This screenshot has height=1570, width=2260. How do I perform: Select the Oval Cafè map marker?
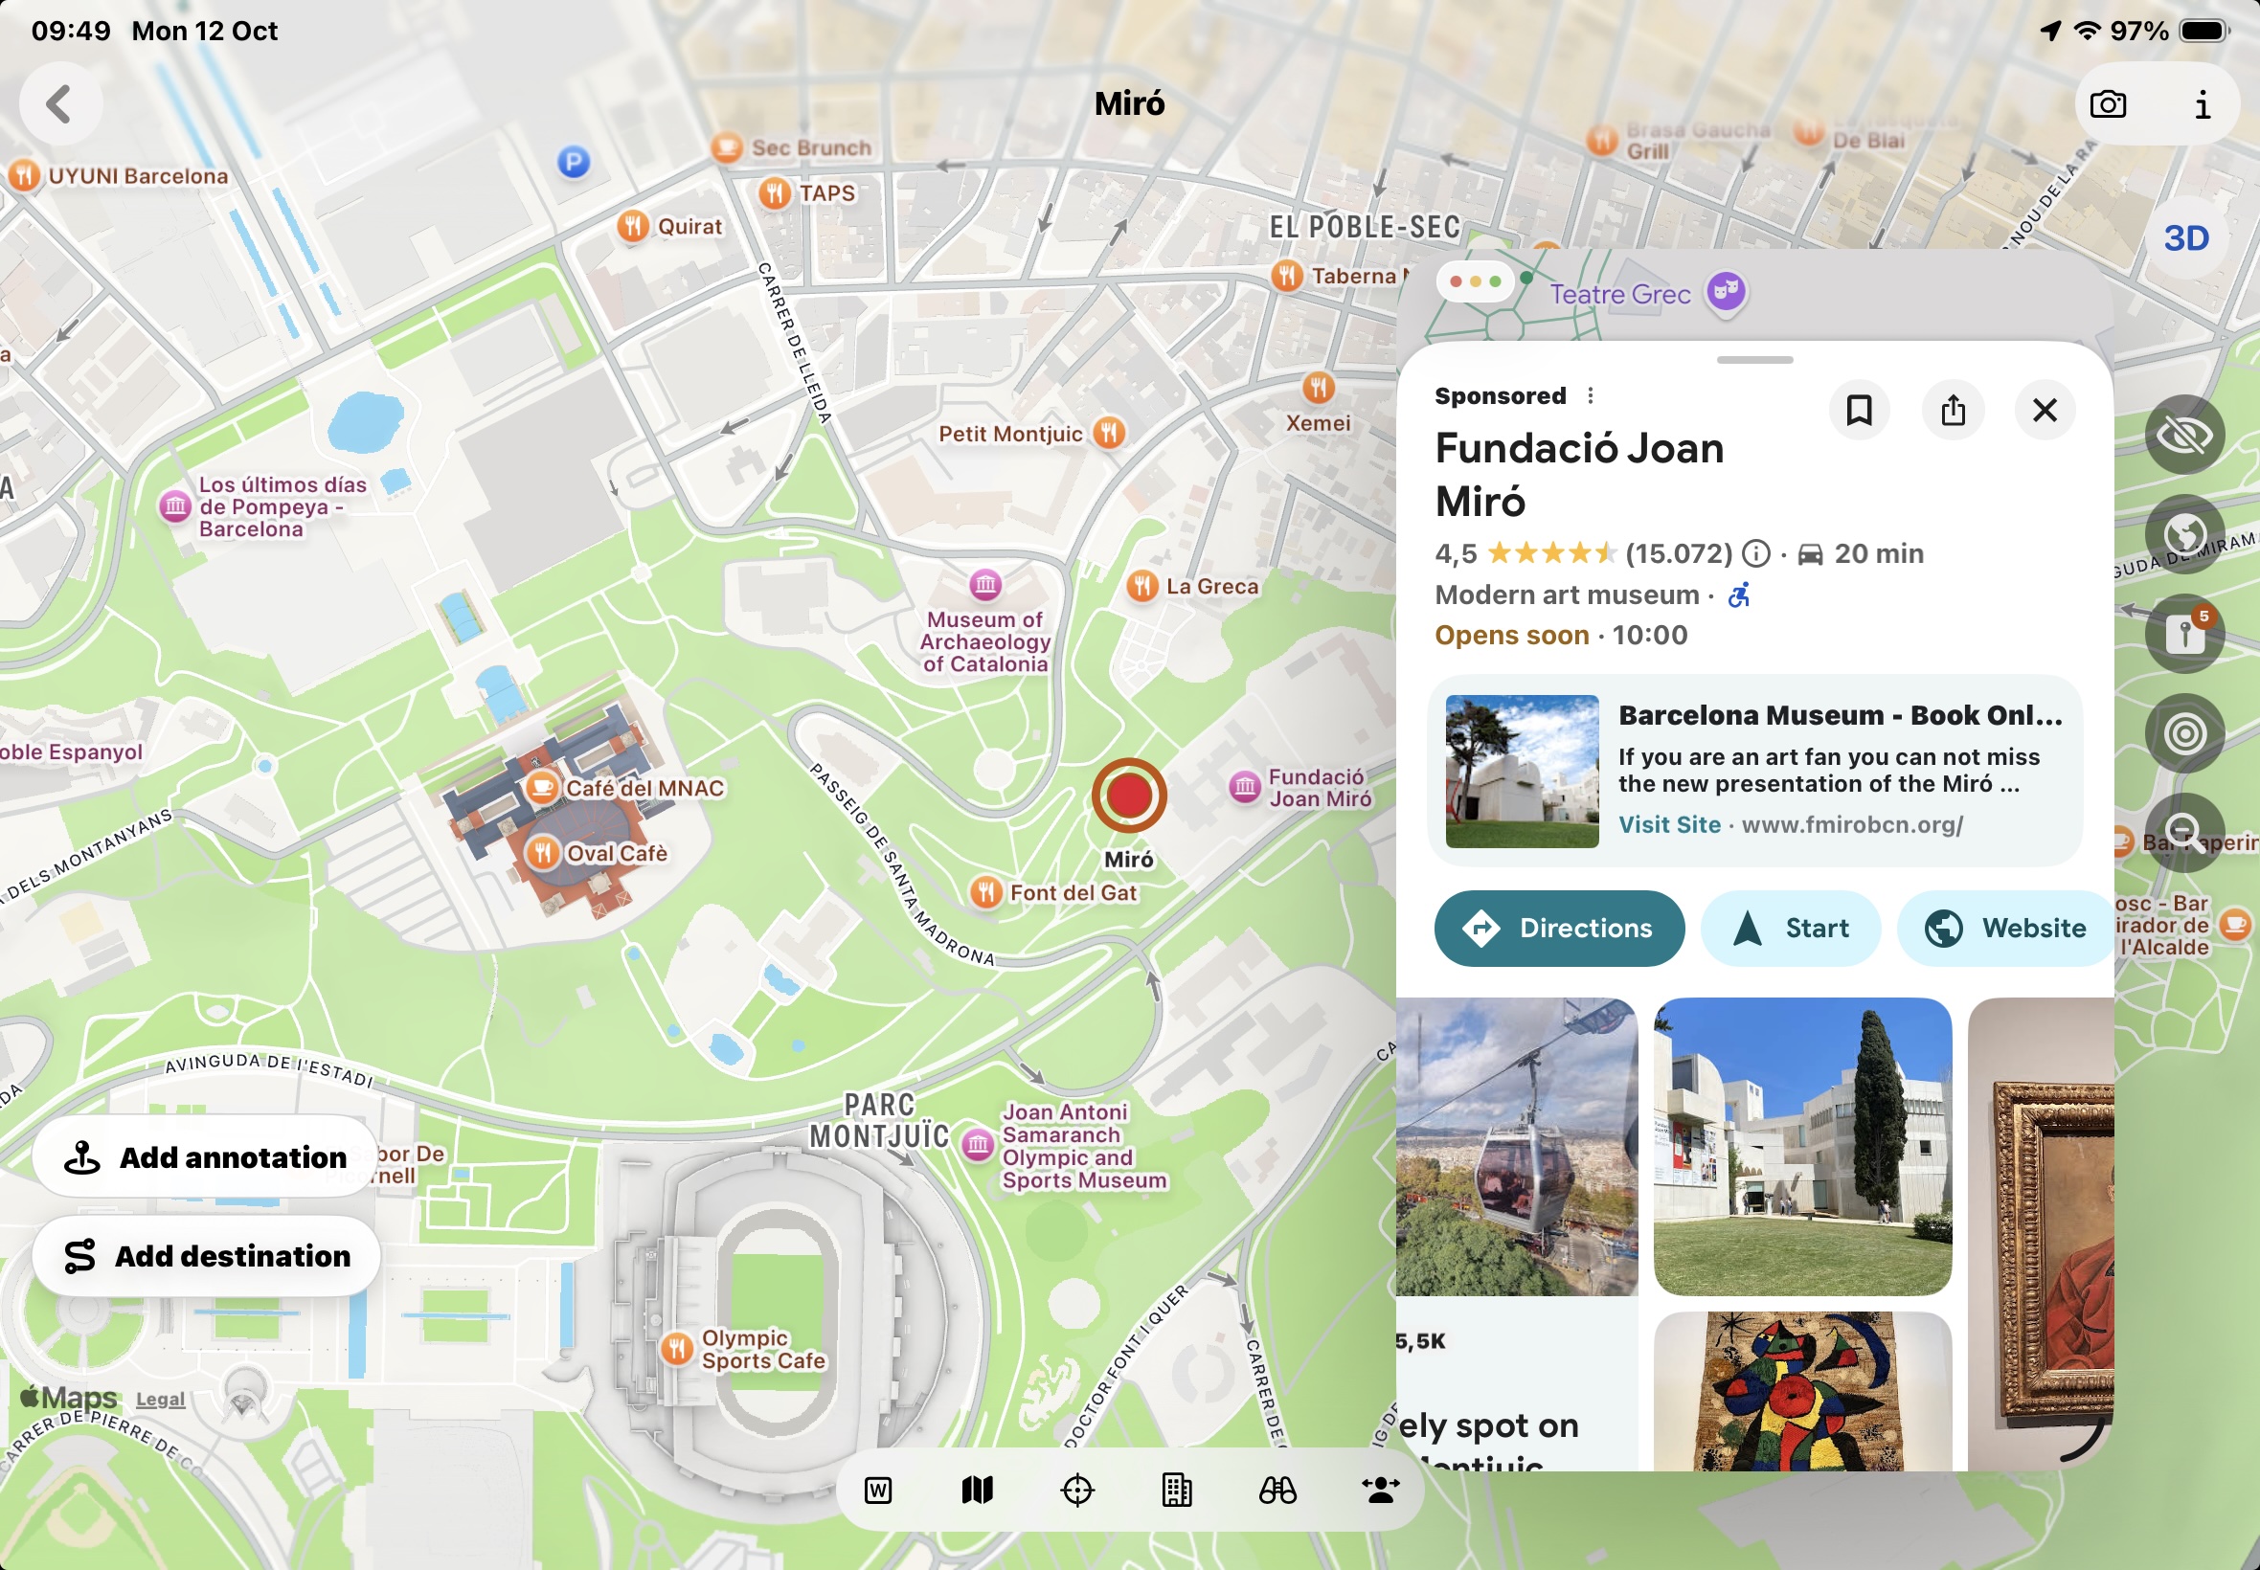542,853
